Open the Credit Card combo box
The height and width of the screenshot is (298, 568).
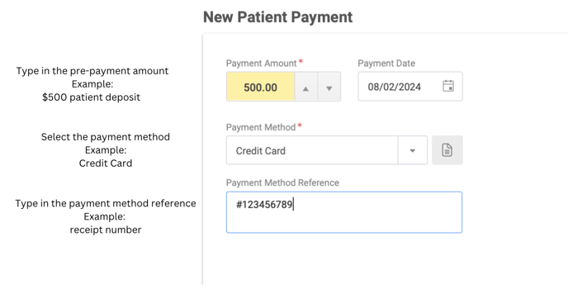click(x=327, y=150)
